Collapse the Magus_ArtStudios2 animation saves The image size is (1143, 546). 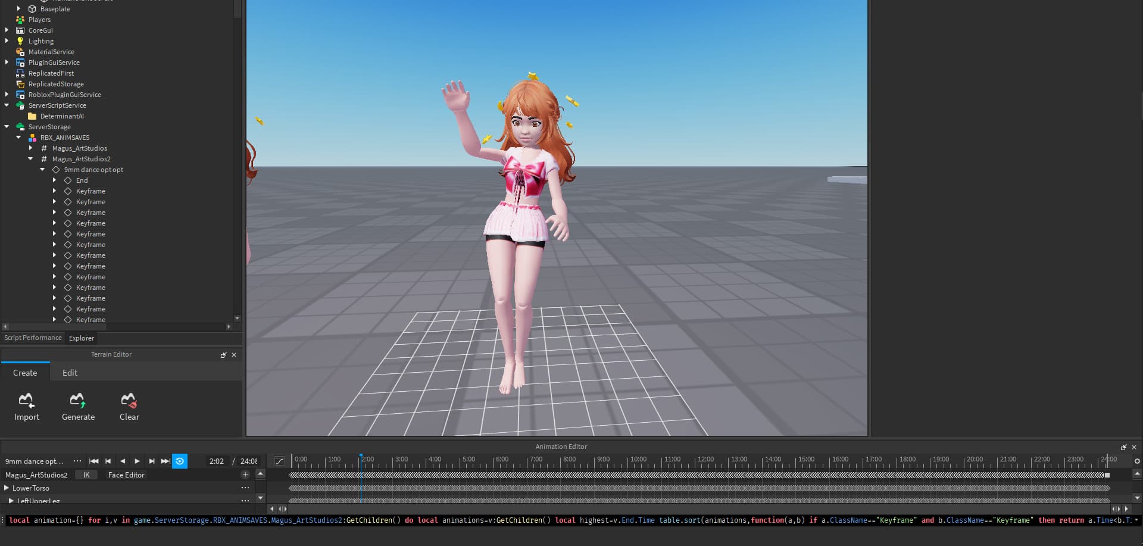pos(31,158)
